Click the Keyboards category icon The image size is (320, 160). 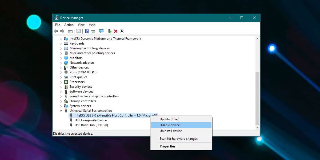coord(66,43)
